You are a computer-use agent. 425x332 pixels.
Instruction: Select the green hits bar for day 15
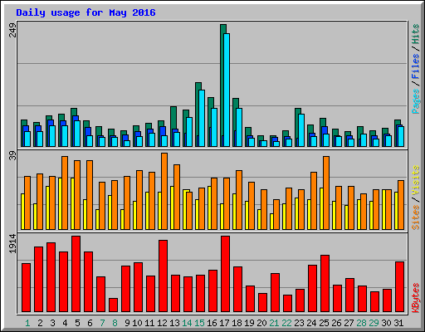pyautogui.click(x=197, y=115)
